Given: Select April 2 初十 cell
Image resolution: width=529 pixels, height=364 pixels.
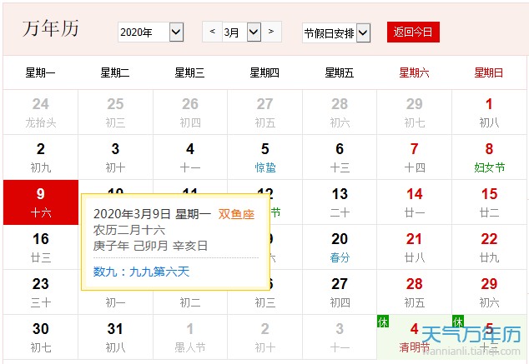Looking at the screenshot, I should 264,337.
